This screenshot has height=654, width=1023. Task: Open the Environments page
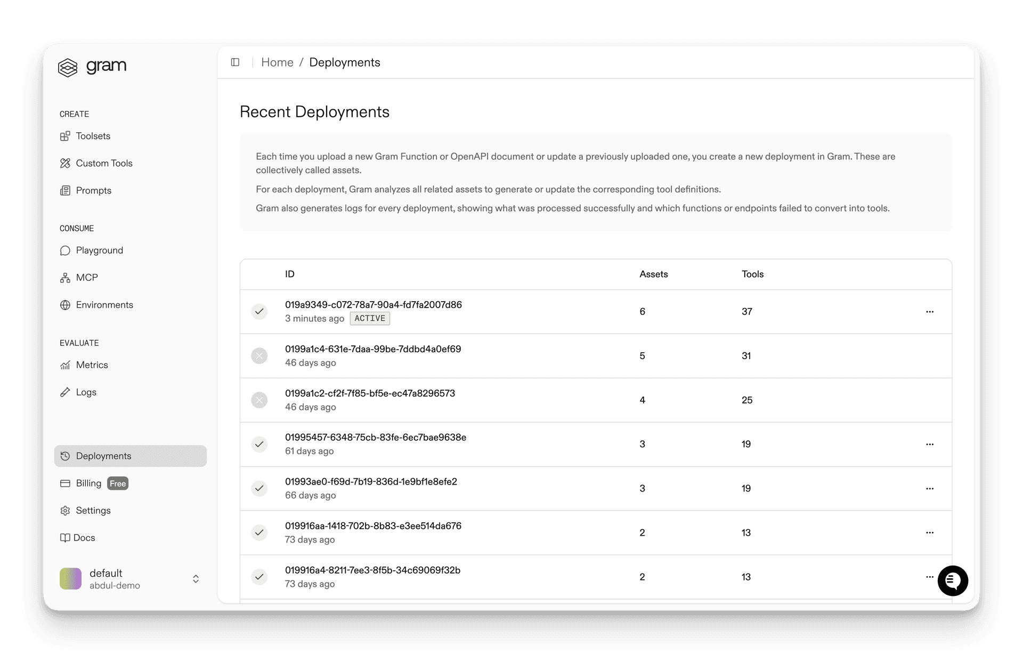click(104, 304)
